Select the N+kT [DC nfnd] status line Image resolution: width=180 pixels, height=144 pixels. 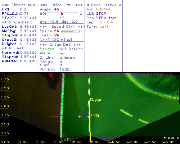(x=56, y=40)
